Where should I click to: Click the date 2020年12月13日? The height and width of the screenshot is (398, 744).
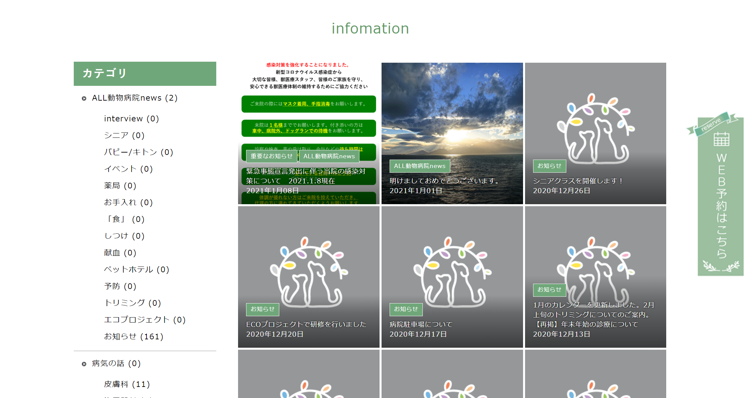point(562,334)
